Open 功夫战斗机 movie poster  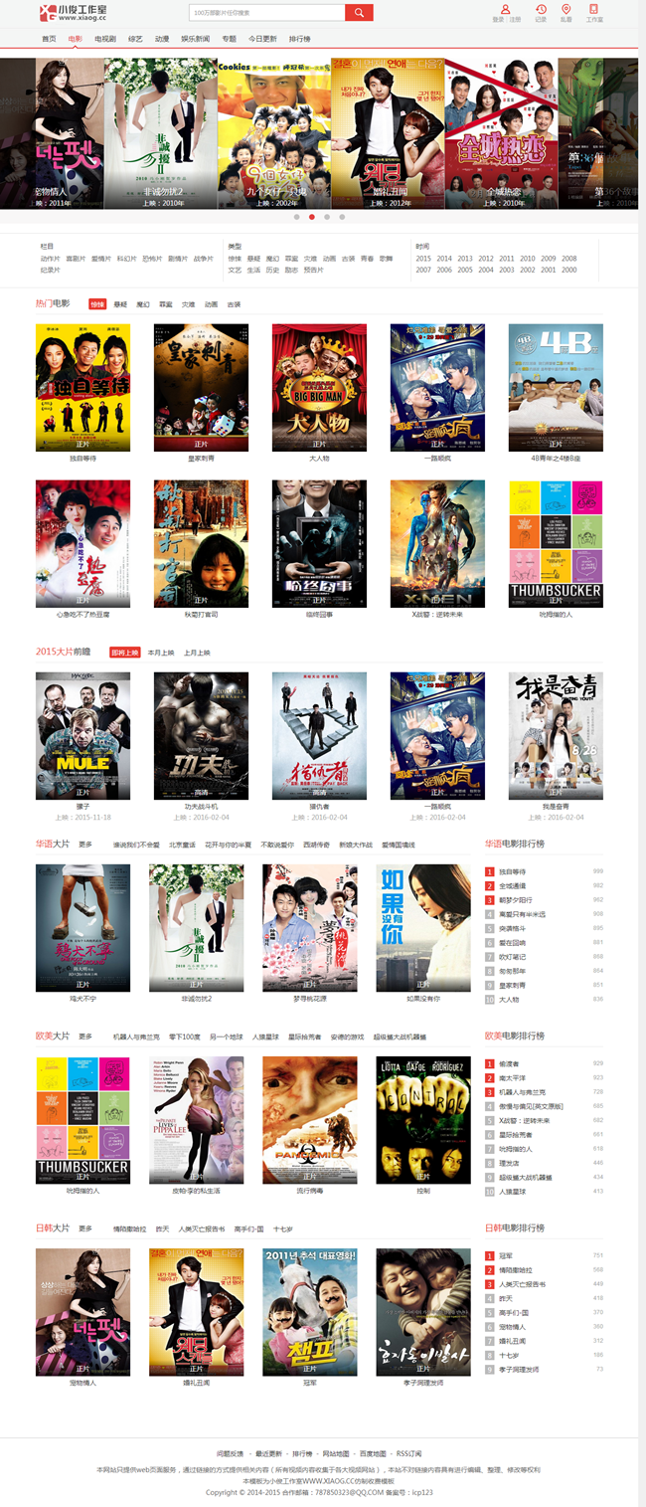(x=201, y=736)
